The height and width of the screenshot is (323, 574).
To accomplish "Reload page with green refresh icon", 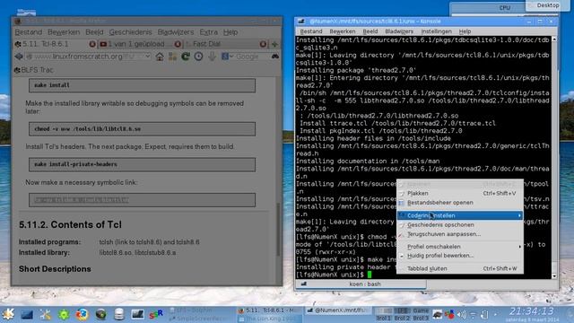I will tap(186, 57).
